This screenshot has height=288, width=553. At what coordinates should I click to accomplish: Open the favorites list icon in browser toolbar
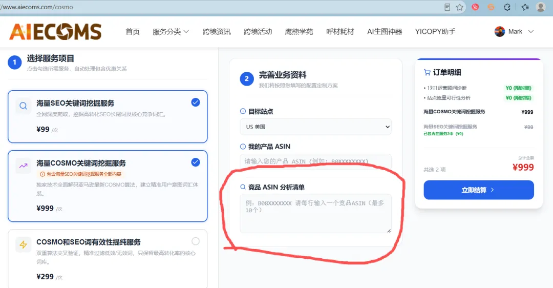tap(525, 7)
